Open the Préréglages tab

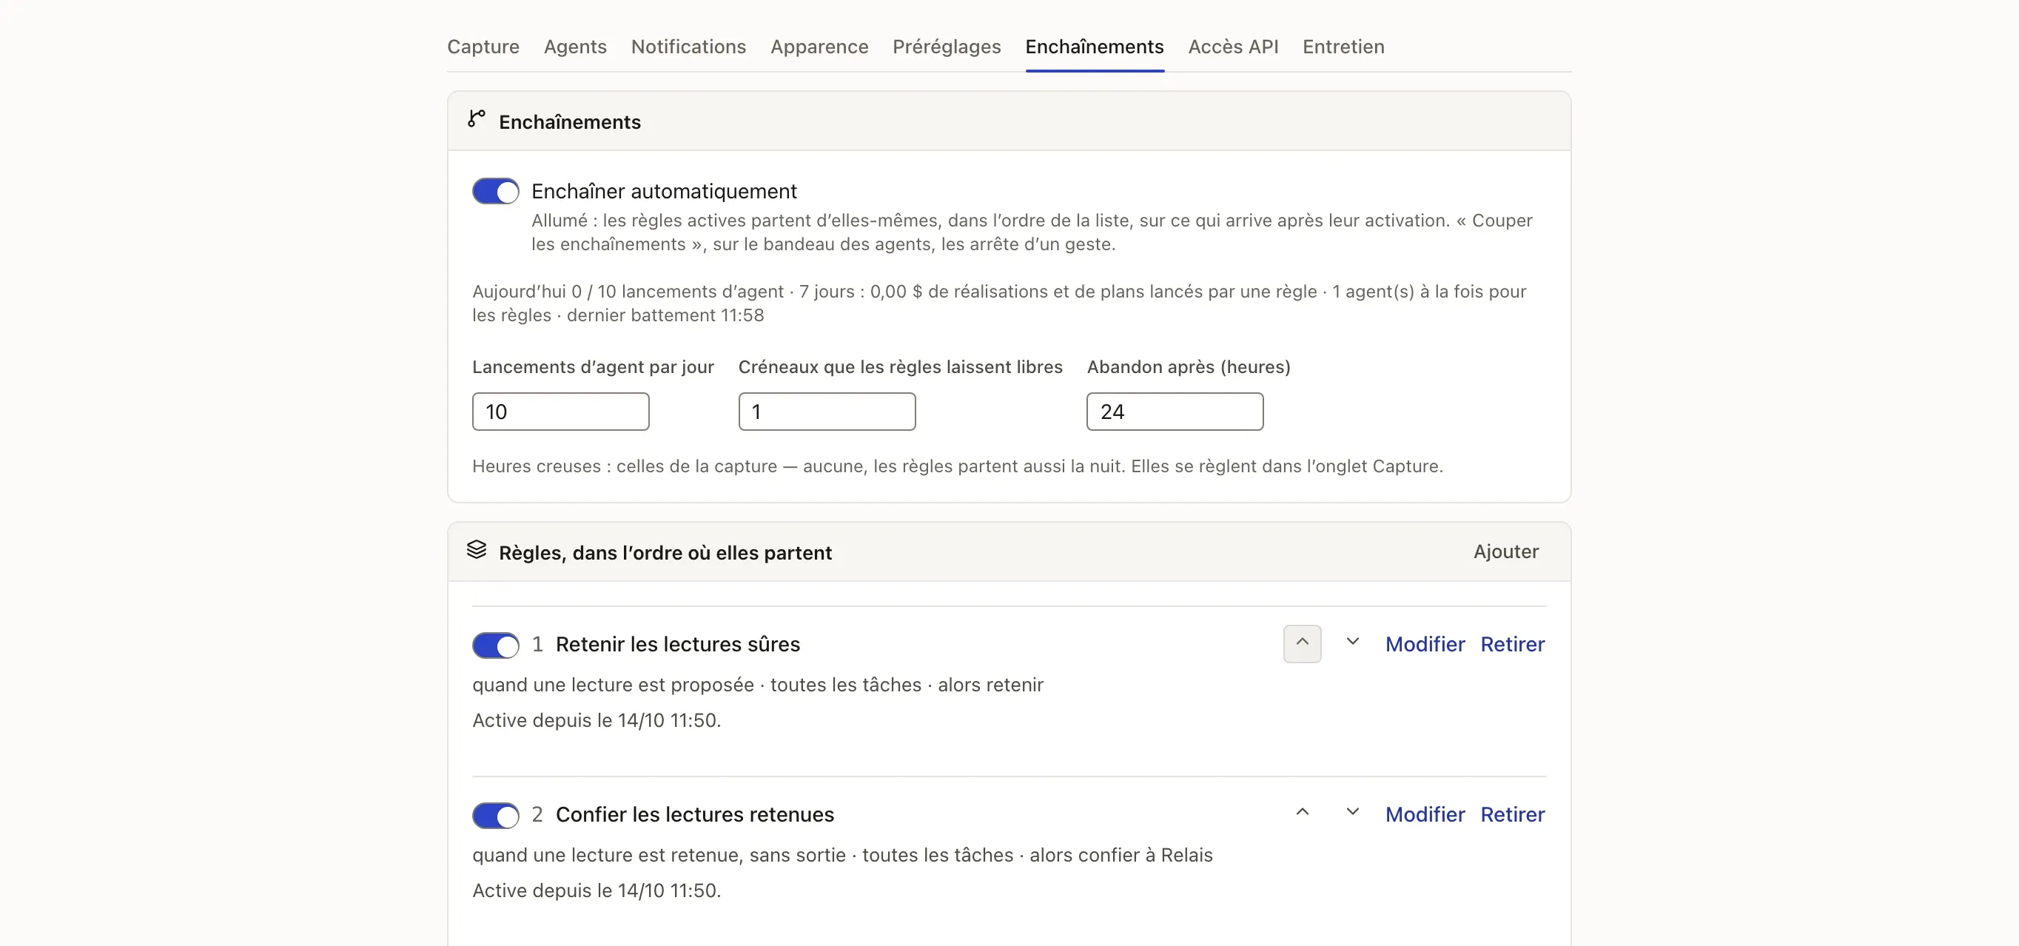tap(946, 46)
